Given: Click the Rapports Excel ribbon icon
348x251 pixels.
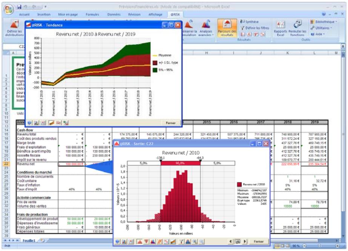Looking at the screenshot, I should tap(280, 29).
